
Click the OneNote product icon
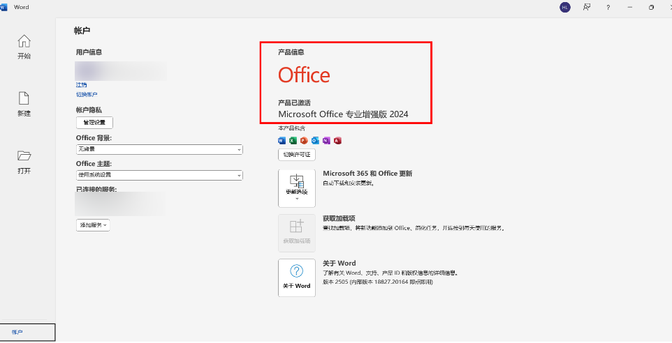click(x=326, y=140)
